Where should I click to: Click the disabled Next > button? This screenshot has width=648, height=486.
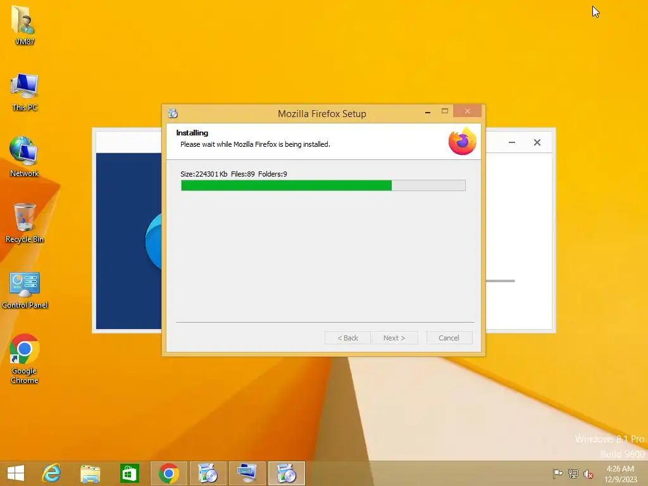(394, 338)
